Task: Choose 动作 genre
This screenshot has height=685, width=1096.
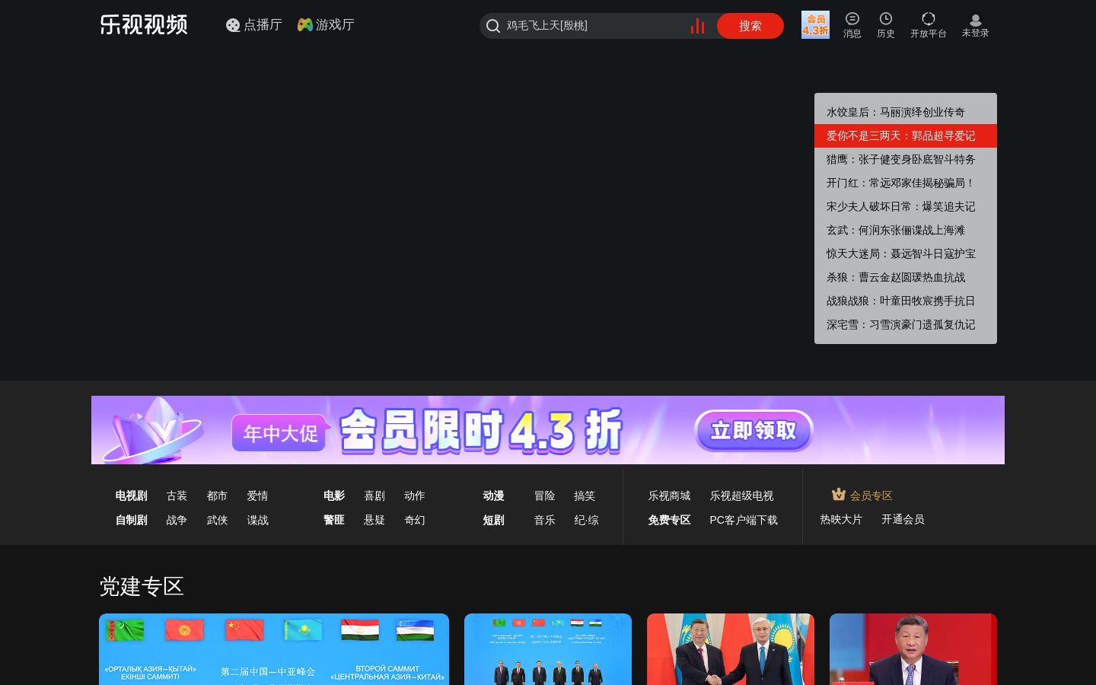Action: pyautogui.click(x=415, y=495)
